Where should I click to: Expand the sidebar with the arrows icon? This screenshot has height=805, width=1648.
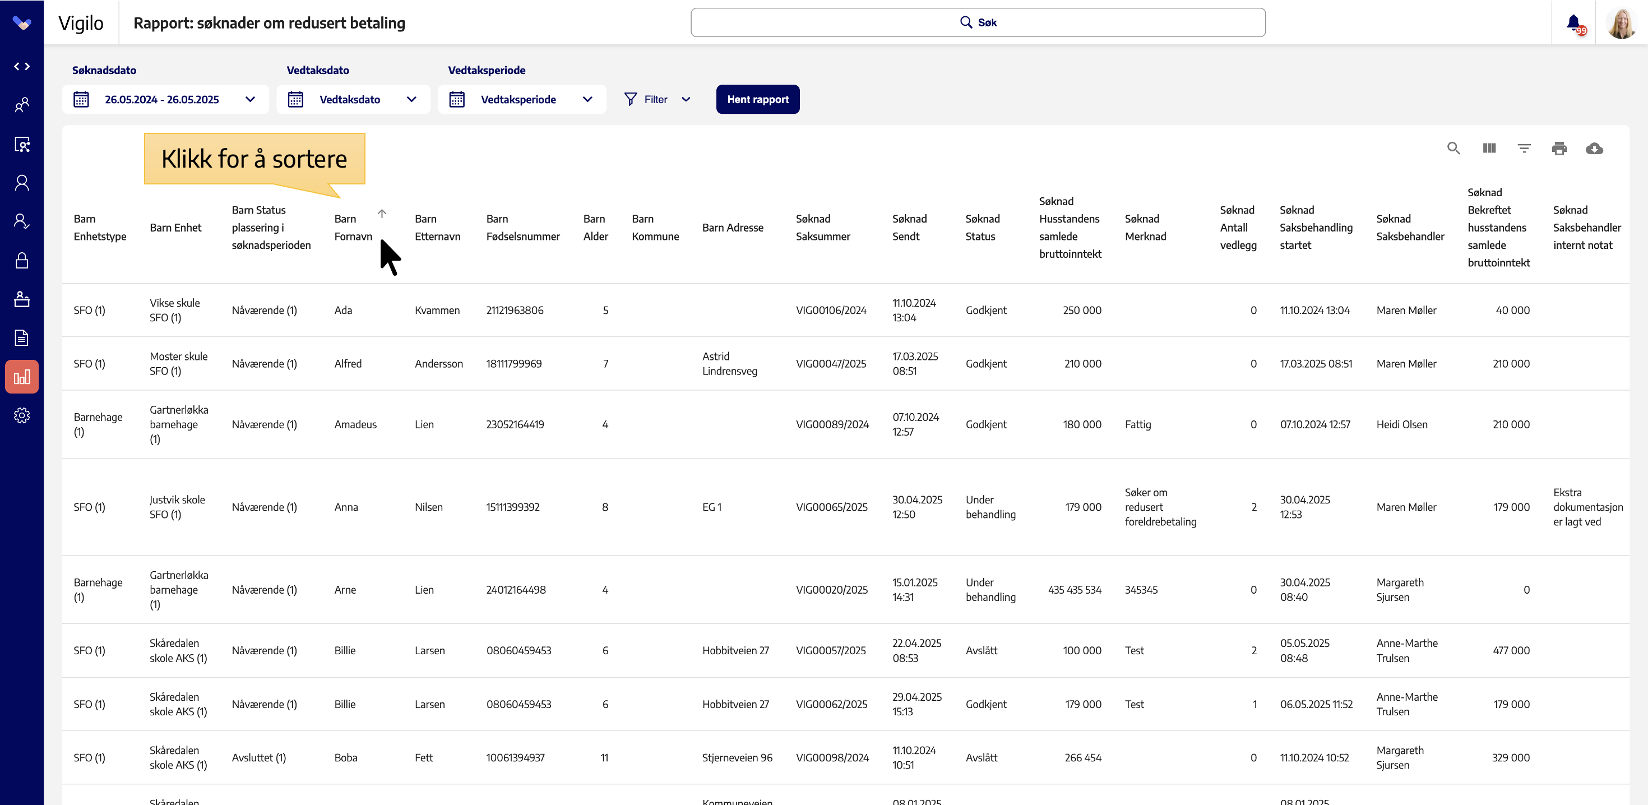[x=22, y=67]
